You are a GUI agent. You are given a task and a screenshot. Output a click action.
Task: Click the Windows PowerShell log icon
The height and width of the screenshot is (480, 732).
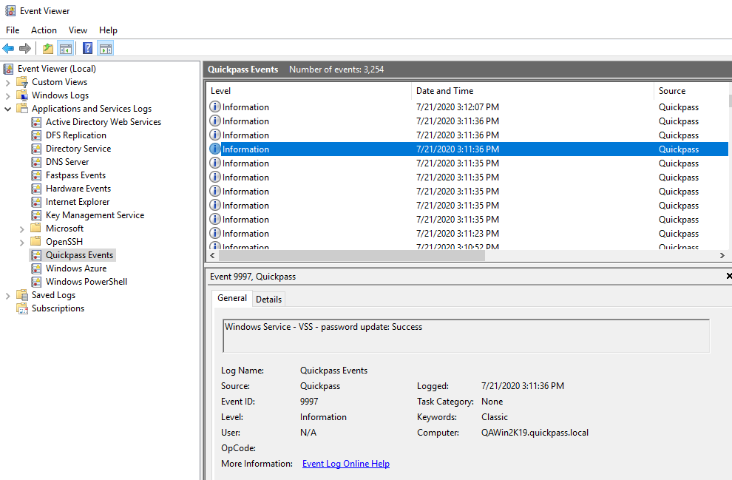tap(36, 282)
